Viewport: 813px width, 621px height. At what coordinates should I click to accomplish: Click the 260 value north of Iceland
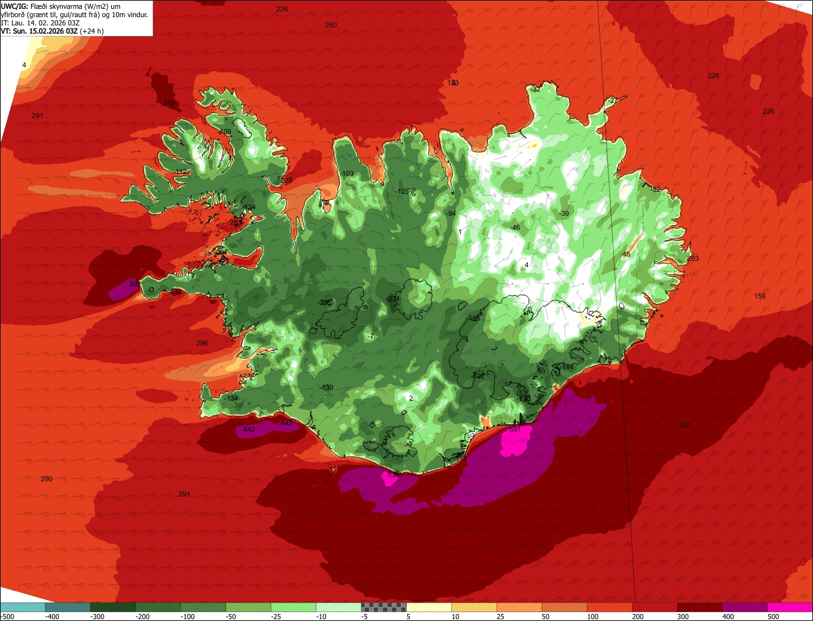click(330, 25)
